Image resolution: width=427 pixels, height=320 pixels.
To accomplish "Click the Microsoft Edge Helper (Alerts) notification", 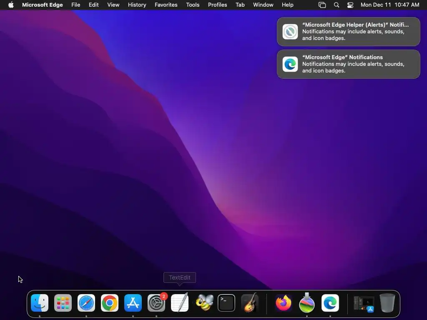I will pos(349,32).
